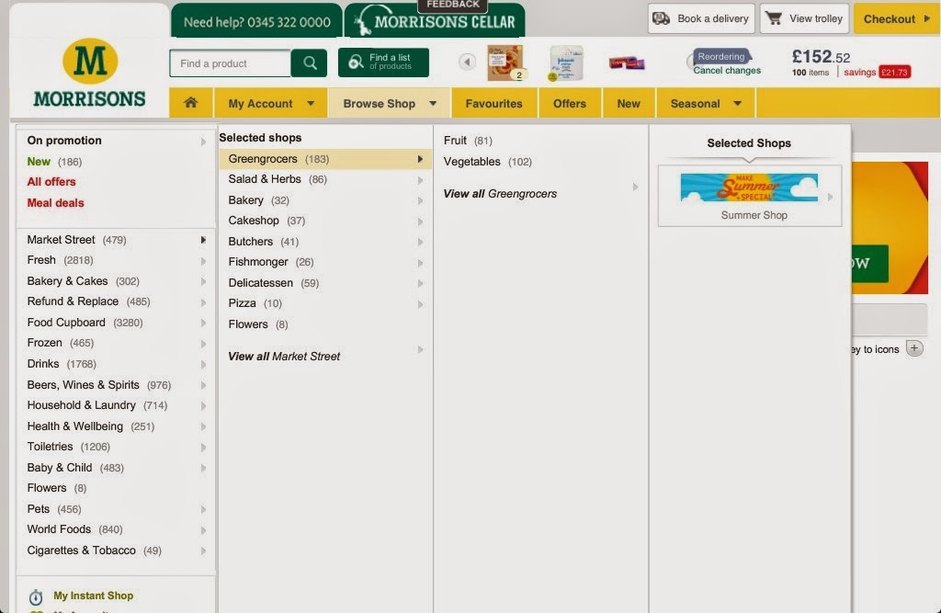The width and height of the screenshot is (941, 613).
Task: Open the New tab
Action: pos(629,103)
